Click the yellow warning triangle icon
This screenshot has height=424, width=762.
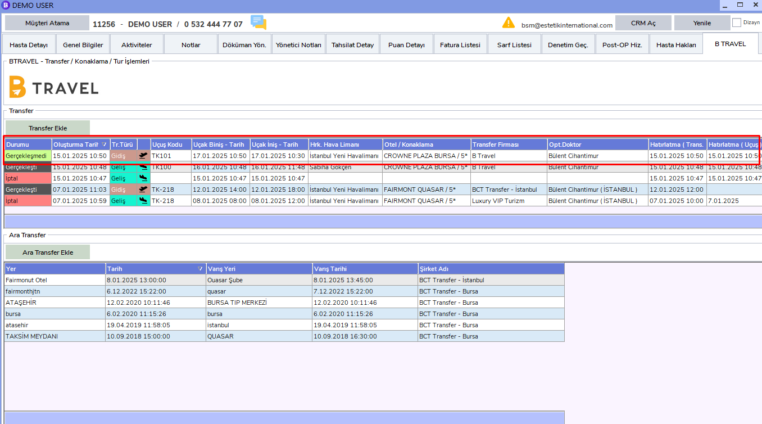509,22
